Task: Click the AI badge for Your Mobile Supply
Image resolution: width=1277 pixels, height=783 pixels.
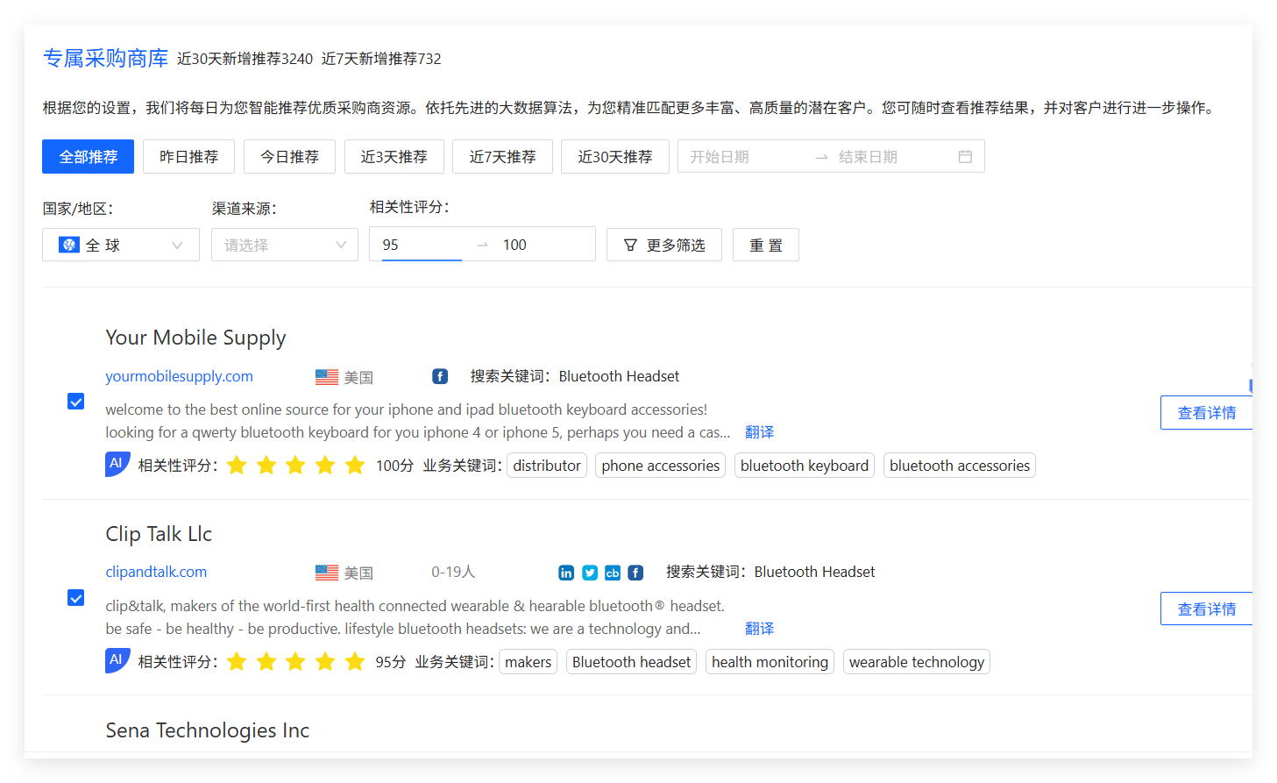Action: [117, 464]
